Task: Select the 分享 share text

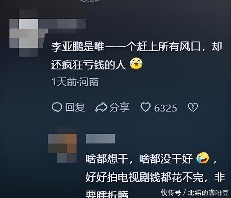Action: tap(119, 107)
